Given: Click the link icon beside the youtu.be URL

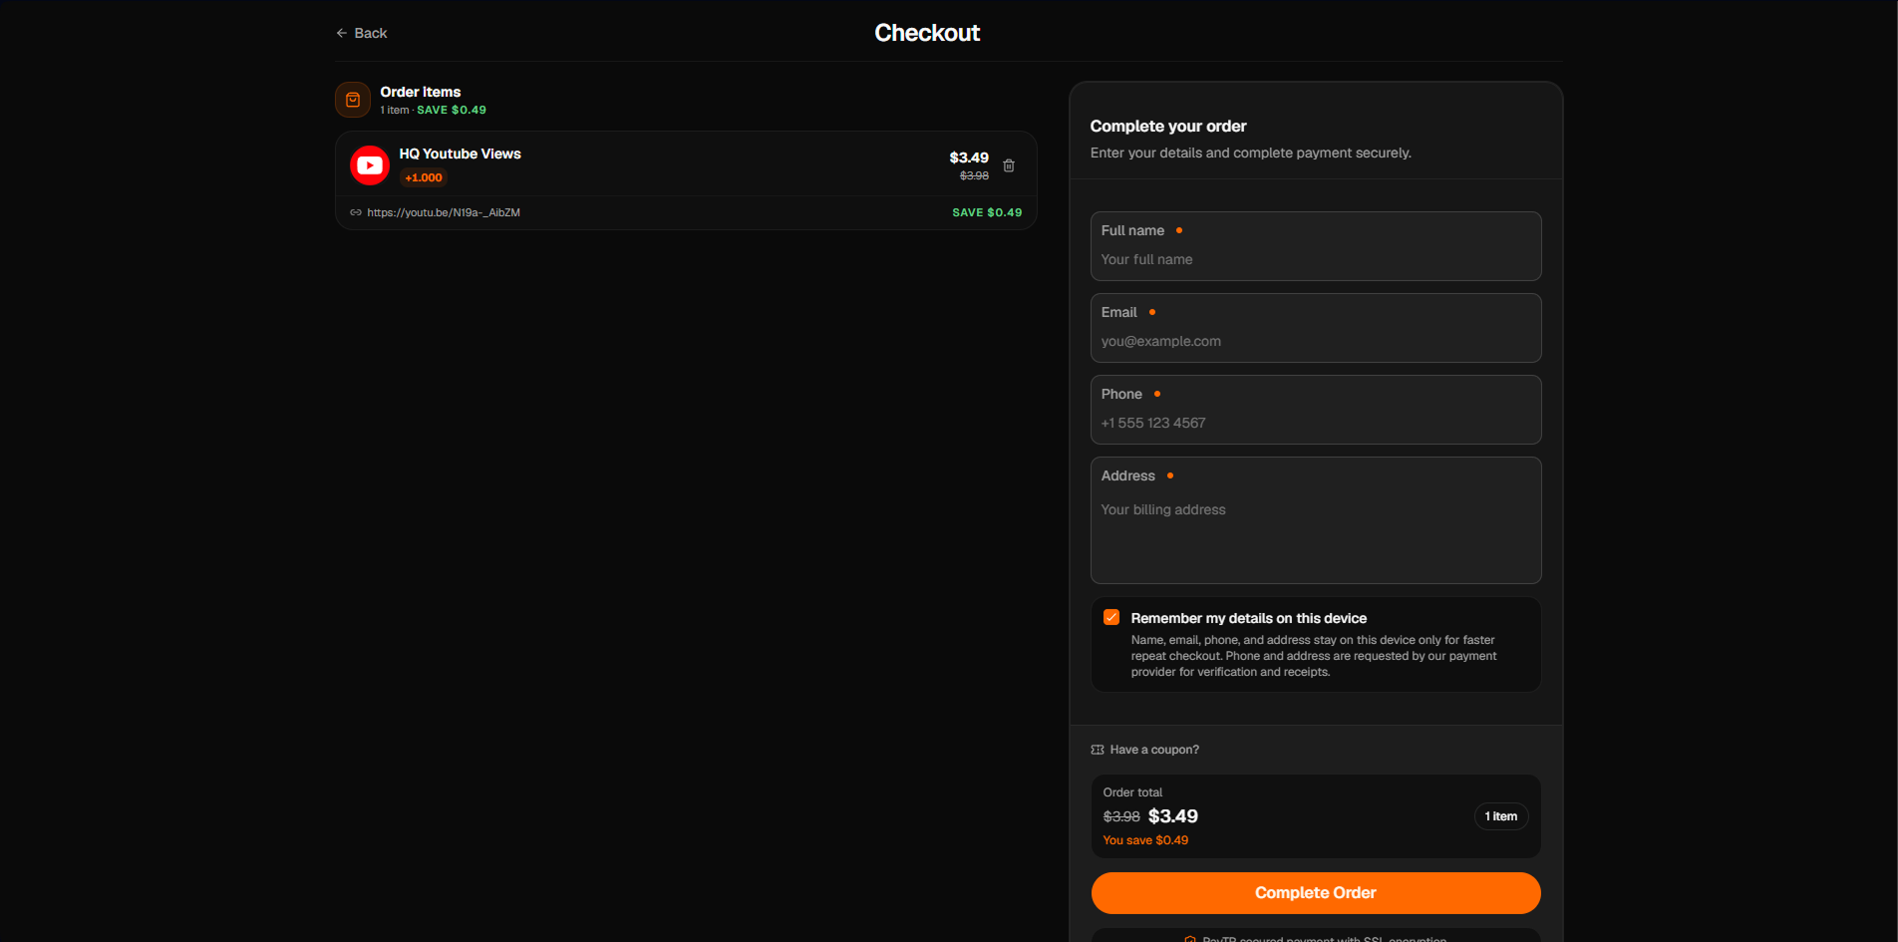Looking at the screenshot, I should coord(356,212).
